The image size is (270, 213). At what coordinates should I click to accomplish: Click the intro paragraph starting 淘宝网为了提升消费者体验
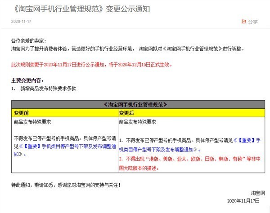127,48
